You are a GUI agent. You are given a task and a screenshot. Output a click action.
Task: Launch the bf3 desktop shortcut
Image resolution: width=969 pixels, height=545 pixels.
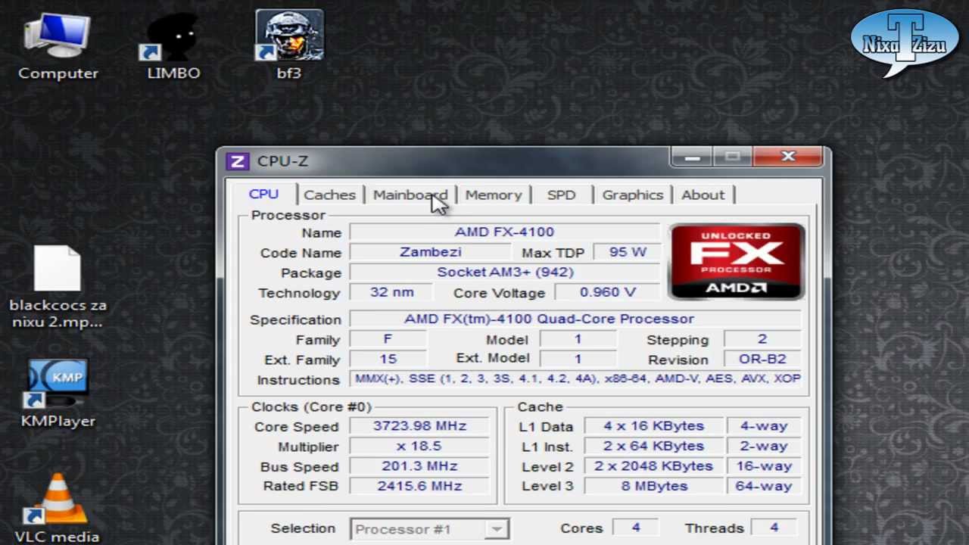coord(289,46)
